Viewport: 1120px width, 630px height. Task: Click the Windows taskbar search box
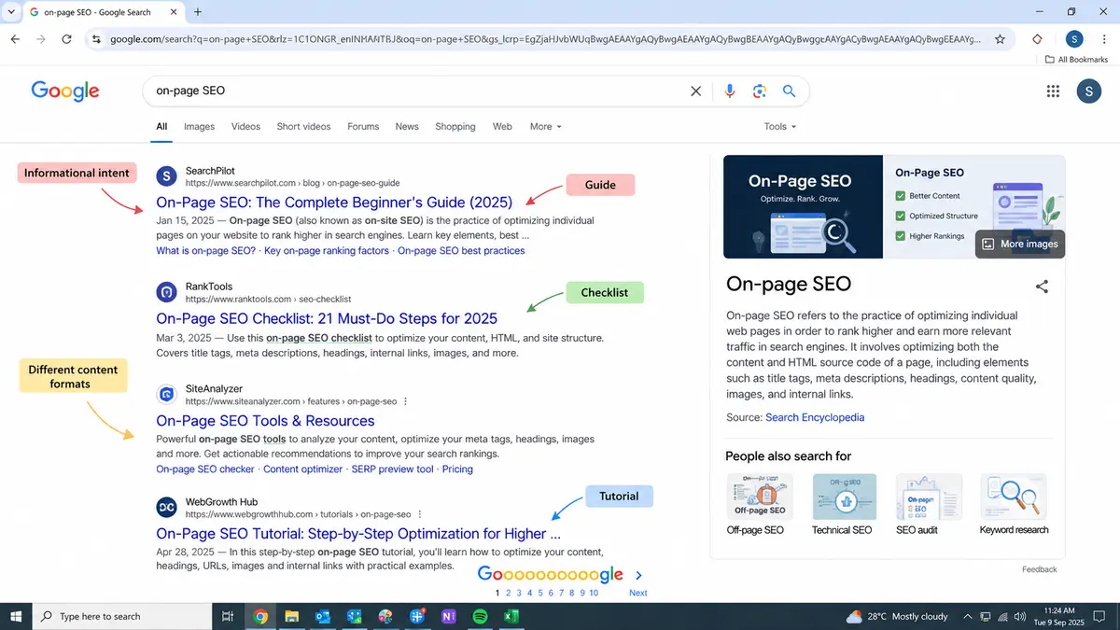pyautogui.click(x=121, y=616)
